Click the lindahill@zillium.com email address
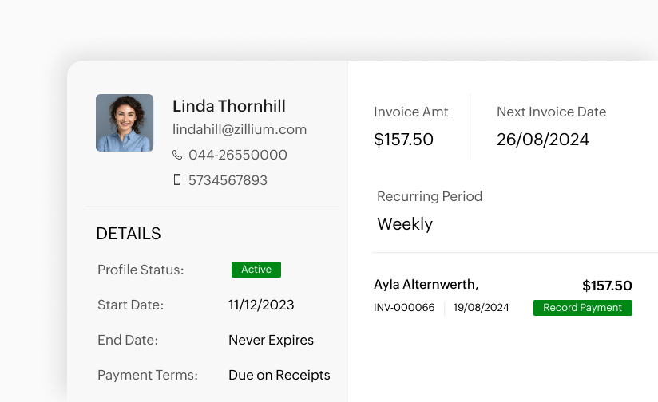 click(240, 129)
